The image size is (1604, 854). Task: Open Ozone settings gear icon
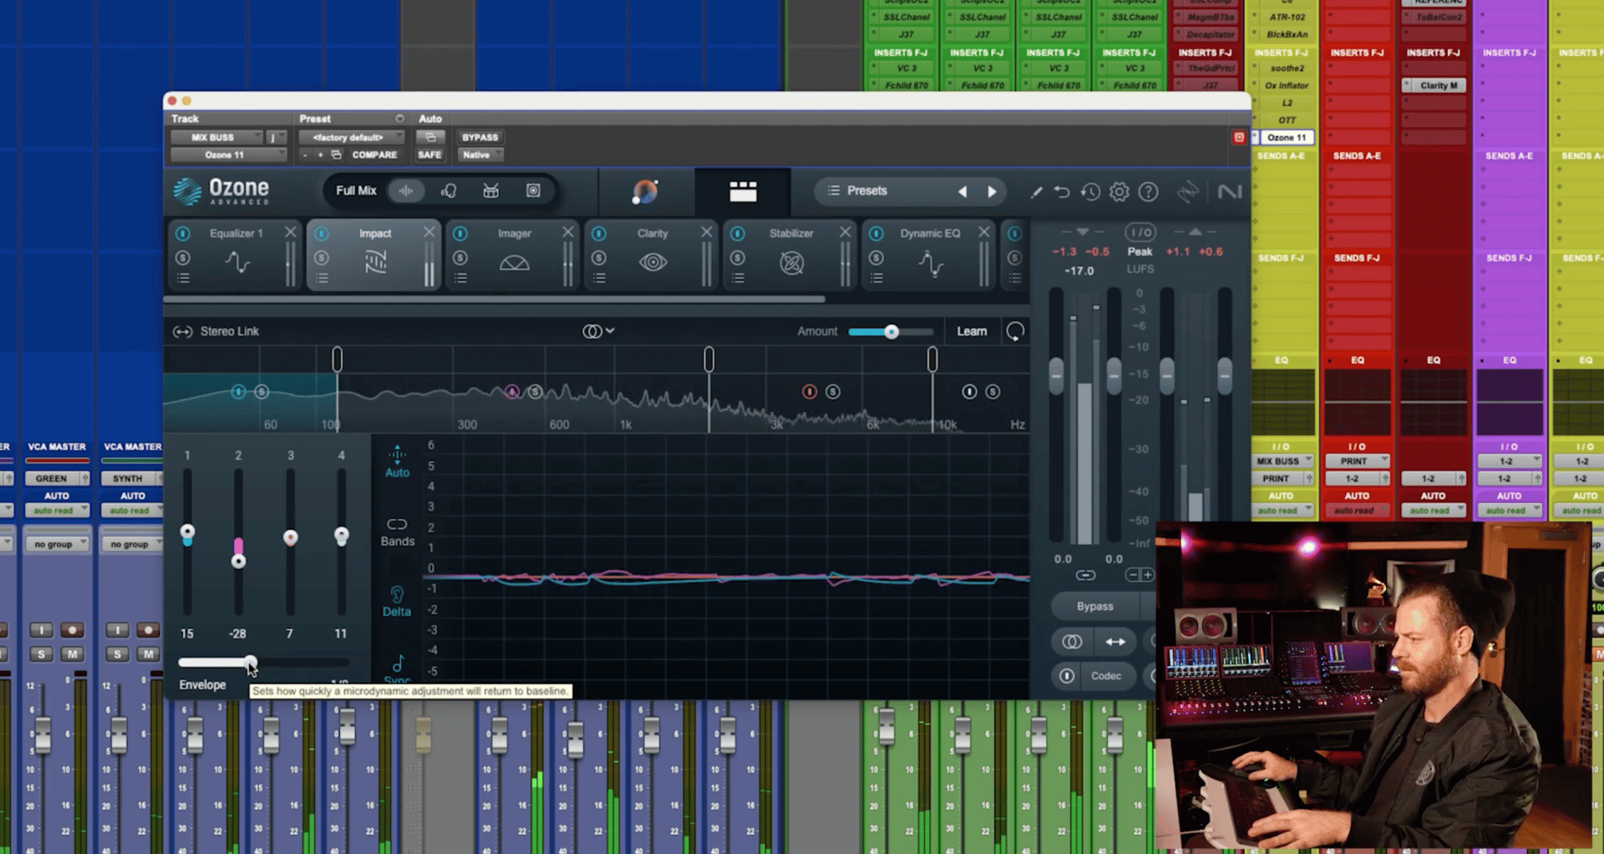pyautogui.click(x=1119, y=191)
